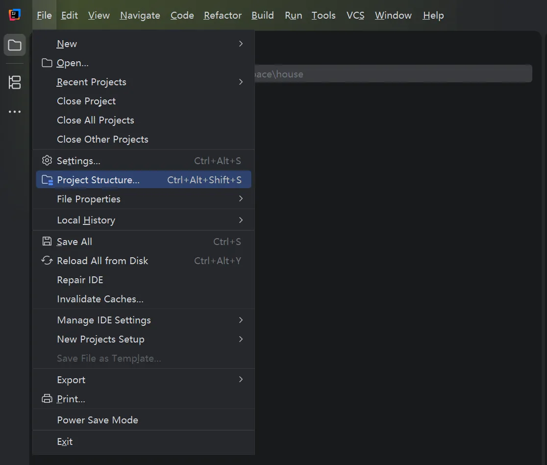This screenshot has width=547, height=465.
Task: Select File Properties menu entry
Action: 144,199
